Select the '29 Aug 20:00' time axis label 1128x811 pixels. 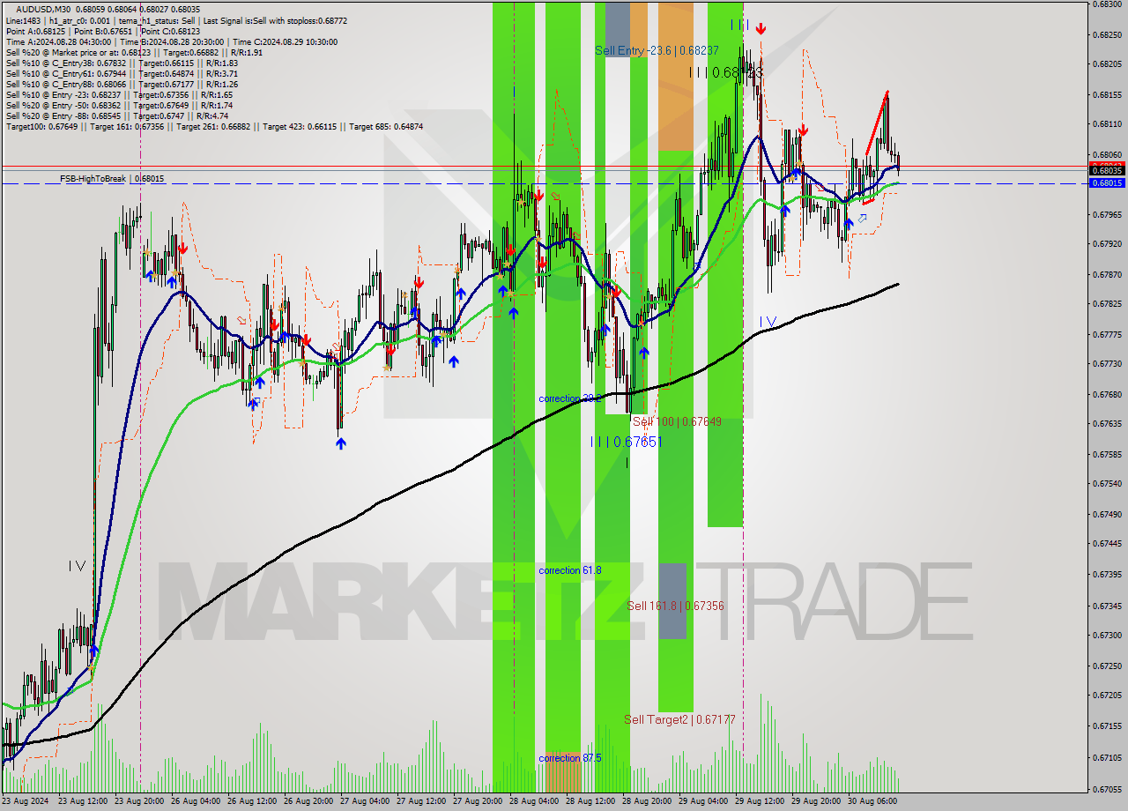click(x=817, y=802)
